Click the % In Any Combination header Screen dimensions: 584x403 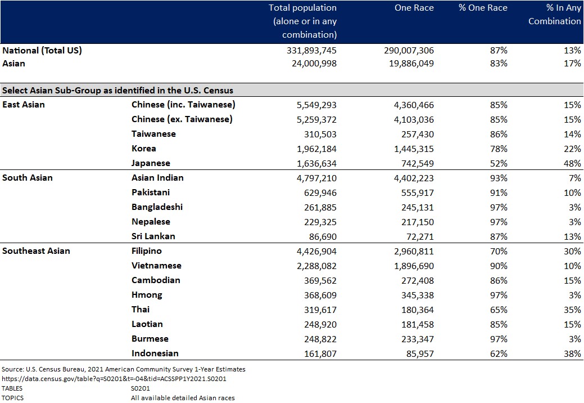point(555,15)
